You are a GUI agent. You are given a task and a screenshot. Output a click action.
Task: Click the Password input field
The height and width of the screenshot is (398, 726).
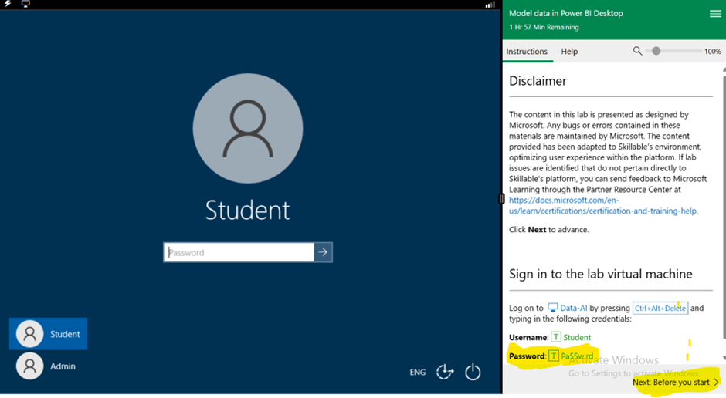(x=239, y=252)
